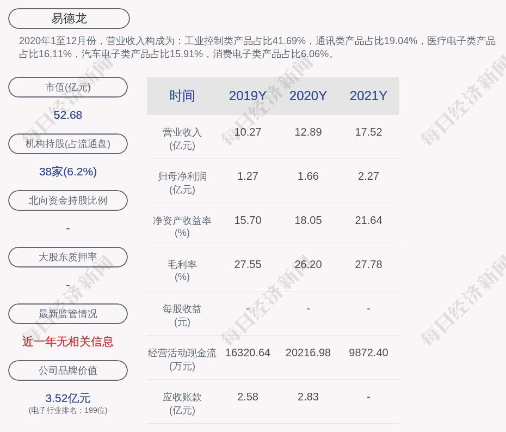
Task: Click the 每股收益(元) row label
Action: coord(182,315)
